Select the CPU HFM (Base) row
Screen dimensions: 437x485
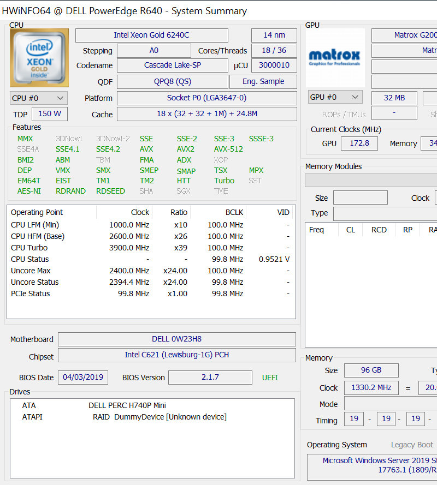click(x=151, y=236)
